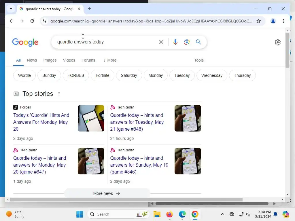Go to Google homepage via logo
The image size is (295, 221).
point(25,42)
